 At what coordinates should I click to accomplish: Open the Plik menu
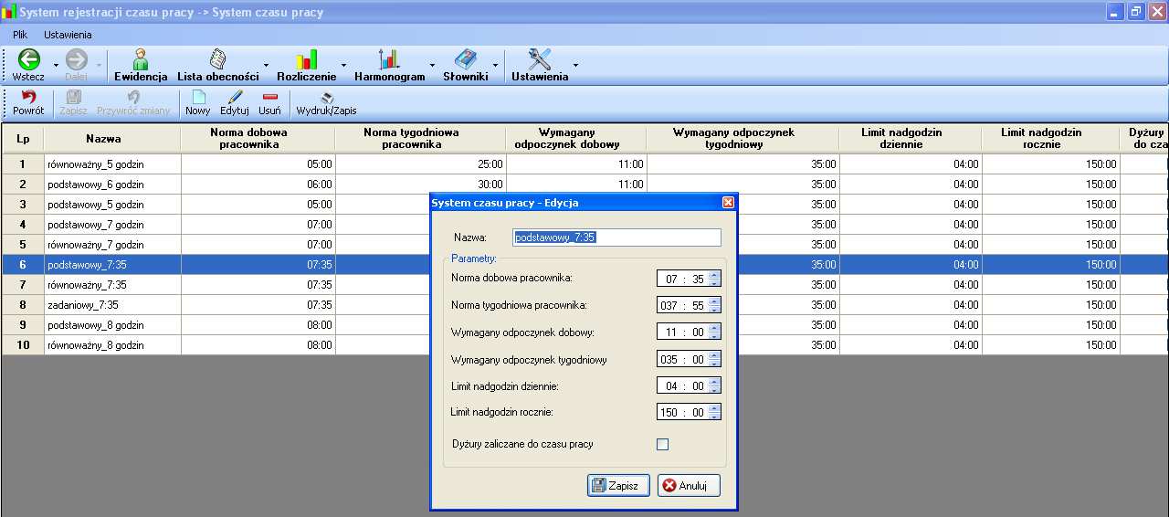(x=20, y=35)
